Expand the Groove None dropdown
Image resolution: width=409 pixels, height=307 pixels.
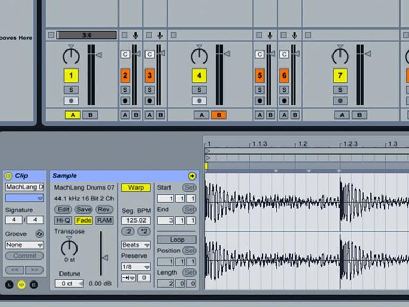(24, 245)
